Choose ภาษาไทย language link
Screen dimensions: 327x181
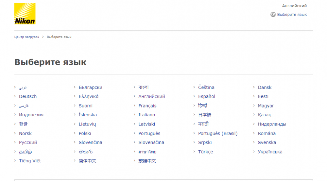pyautogui.click(x=147, y=152)
